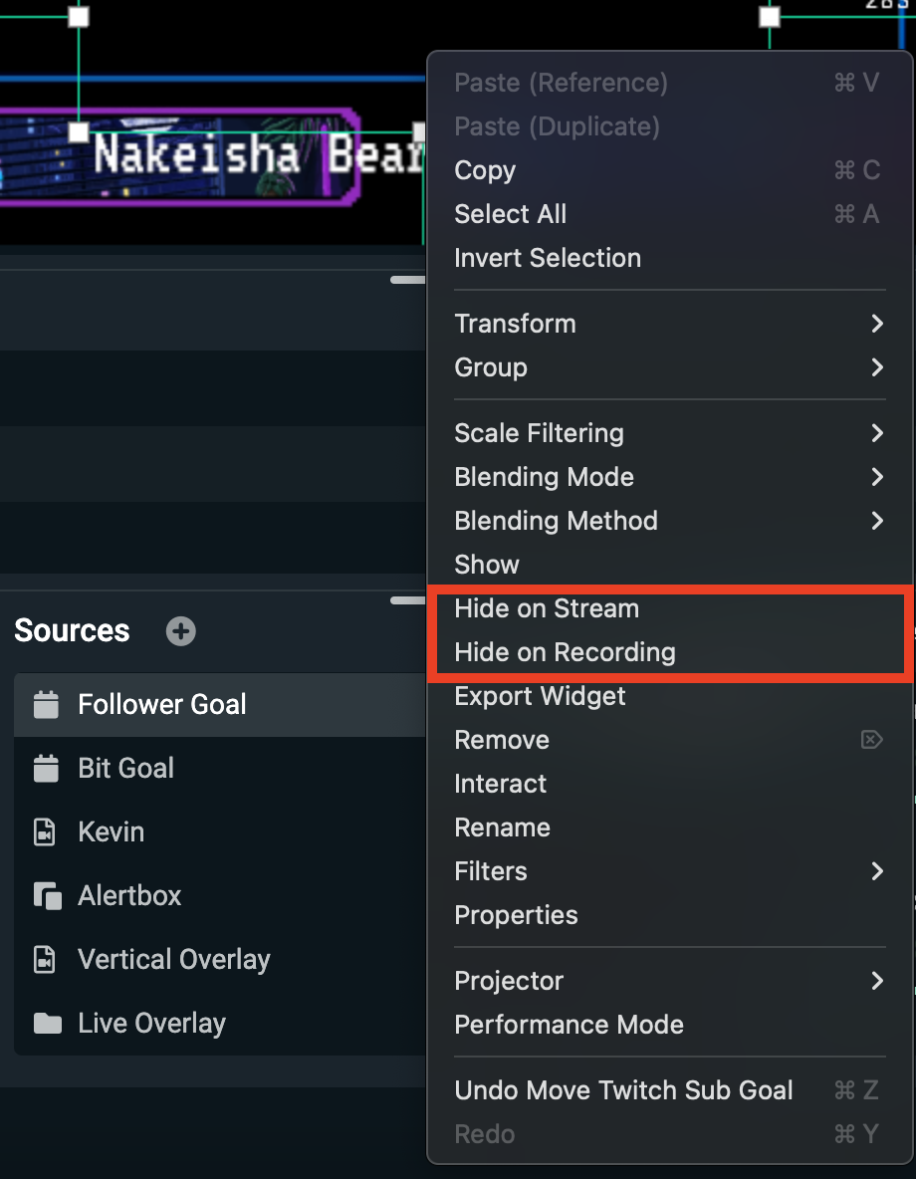The width and height of the screenshot is (916, 1179).
Task: Click the Alertbox source icon
Action: click(x=48, y=896)
